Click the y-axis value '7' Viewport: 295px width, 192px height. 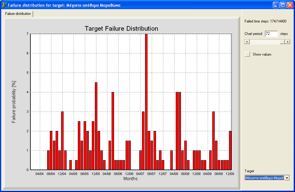[x=27, y=34]
